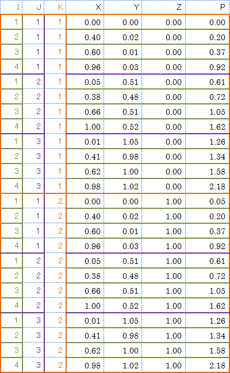Select the cell with P value 2.18 in last row
This screenshot has height=373, width=230.
[208, 365]
